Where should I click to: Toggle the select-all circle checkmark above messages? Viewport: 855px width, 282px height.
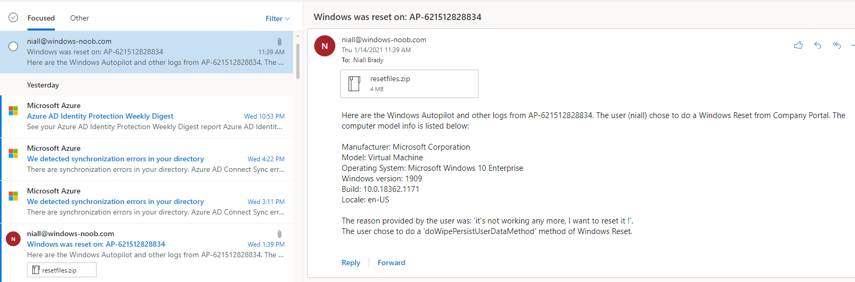point(13,17)
